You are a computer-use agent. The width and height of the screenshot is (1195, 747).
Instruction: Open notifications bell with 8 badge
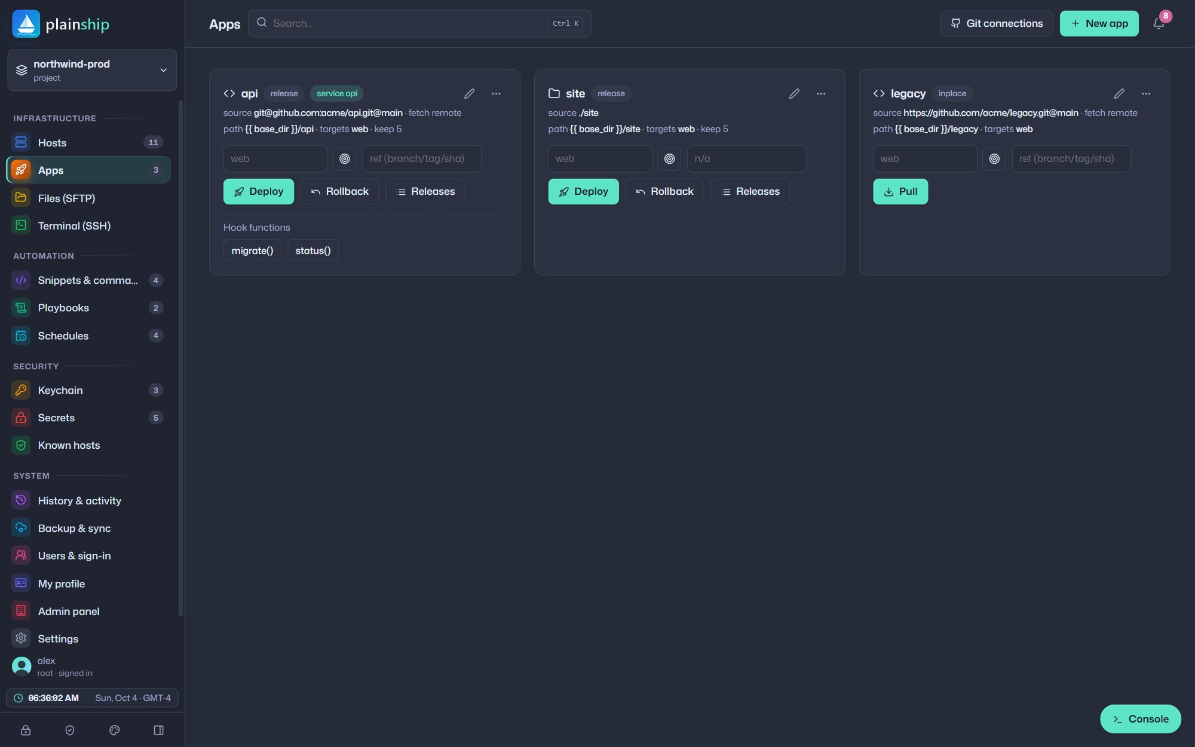1159,23
